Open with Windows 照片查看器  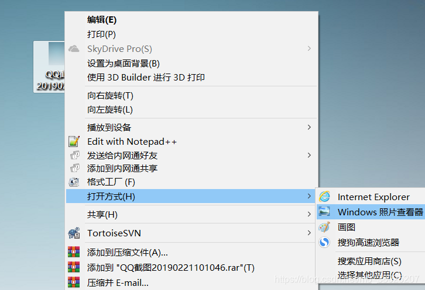(371, 212)
